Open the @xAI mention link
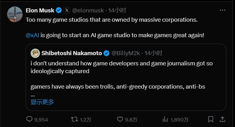The width and height of the screenshot is (235, 127). 32,35
